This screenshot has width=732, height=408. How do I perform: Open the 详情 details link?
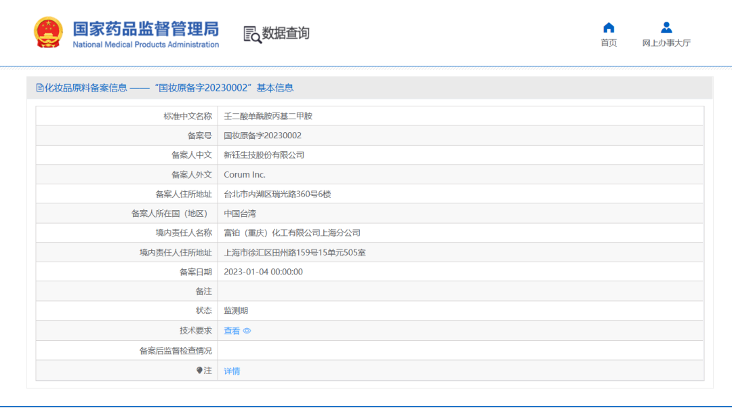tap(232, 371)
